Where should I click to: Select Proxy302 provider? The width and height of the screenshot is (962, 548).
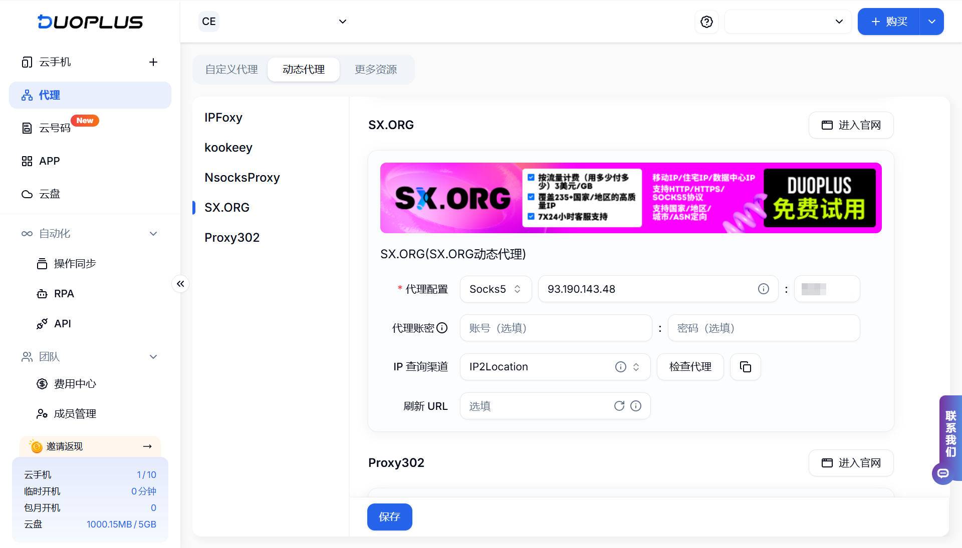click(232, 238)
